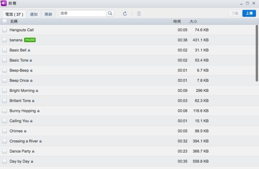259x169 pixels.
Task: Check the Basic Tone checkbox
Action: coord(5,60)
